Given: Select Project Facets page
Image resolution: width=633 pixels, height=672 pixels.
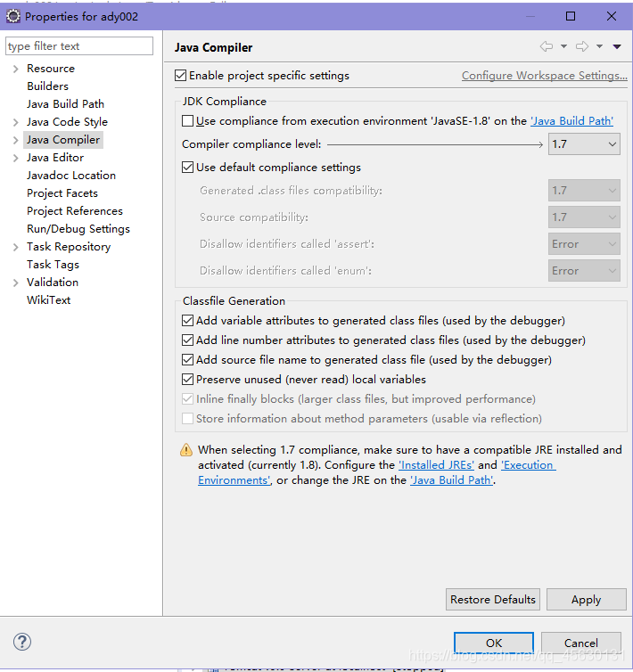Looking at the screenshot, I should (62, 193).
